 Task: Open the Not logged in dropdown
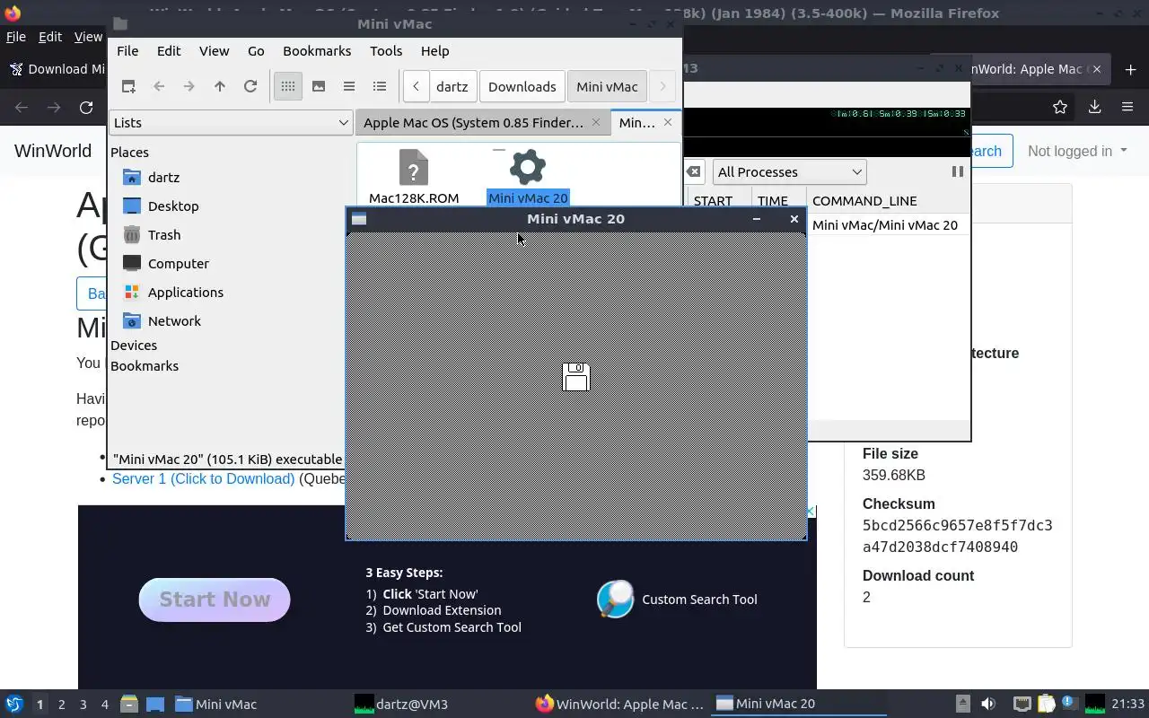pos(1077,151)
